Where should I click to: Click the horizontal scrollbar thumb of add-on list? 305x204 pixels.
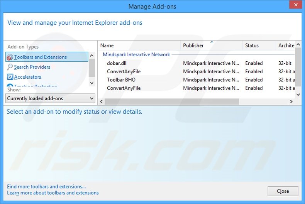click(172, 101)
